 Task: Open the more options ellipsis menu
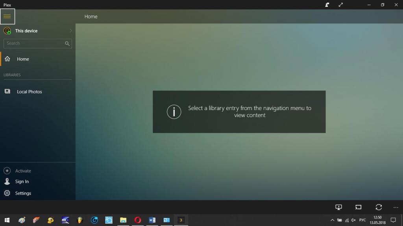click(x=396, y=207)
